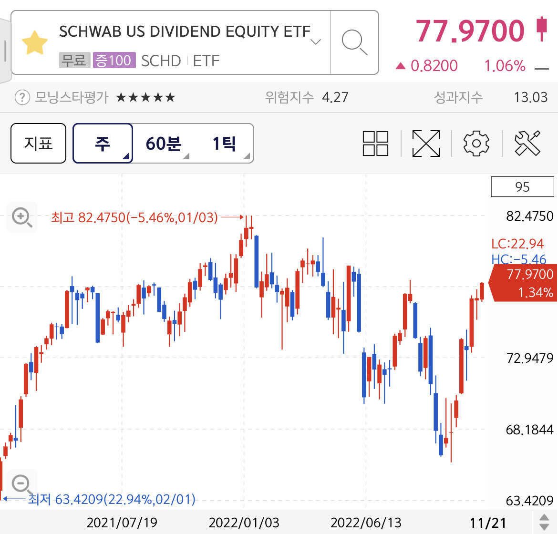Open the multi-chart grid layout icon
Image resolution: width=558 pixels, height=534 pixels.
(x=375, y=143)
